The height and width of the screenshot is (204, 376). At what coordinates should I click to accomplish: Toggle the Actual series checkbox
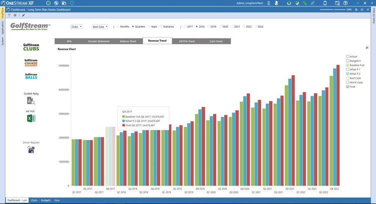(347, 57)
